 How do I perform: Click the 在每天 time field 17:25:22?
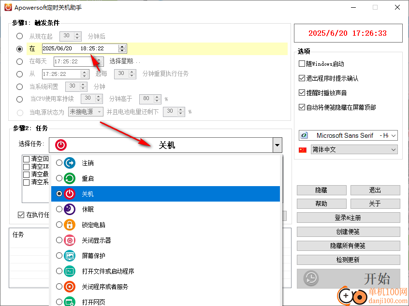(78, 61)
